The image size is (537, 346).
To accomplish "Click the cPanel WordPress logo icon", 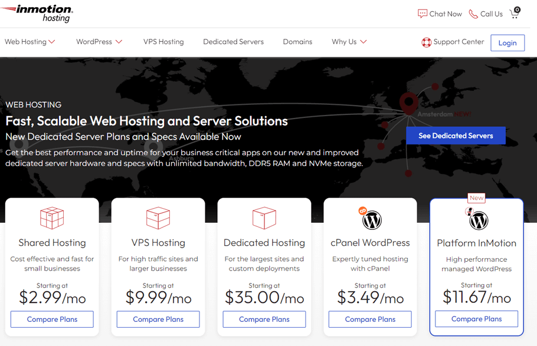I will [x=371, y=220].
